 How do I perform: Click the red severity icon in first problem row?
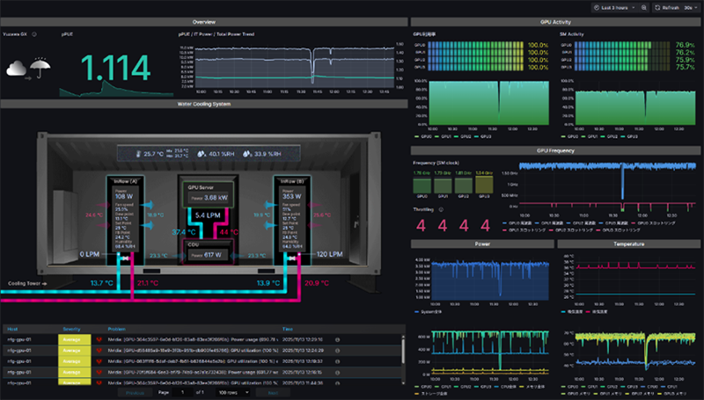[x=99, y=338]
